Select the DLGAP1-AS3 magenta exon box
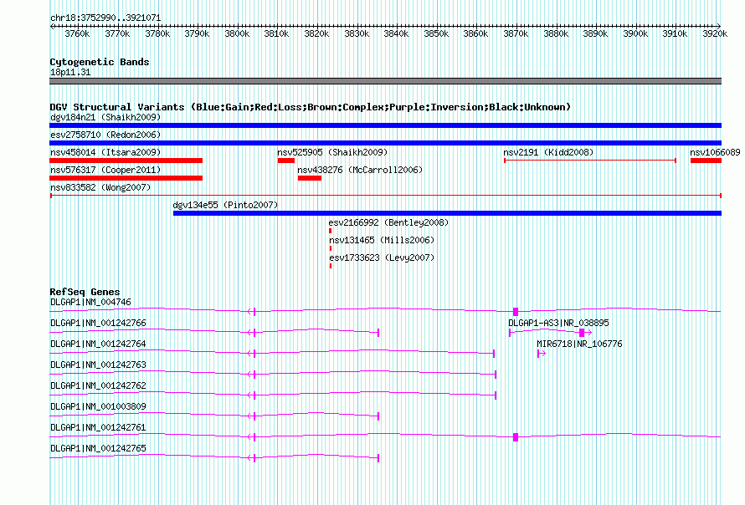The height and width of the screenshot is (505, 745). click(582, 333)
